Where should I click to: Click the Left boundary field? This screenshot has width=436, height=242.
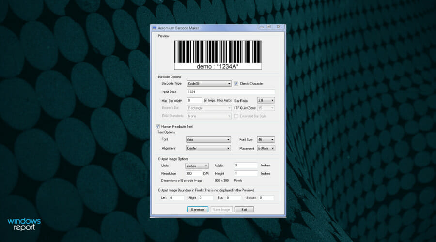(177, 198)
